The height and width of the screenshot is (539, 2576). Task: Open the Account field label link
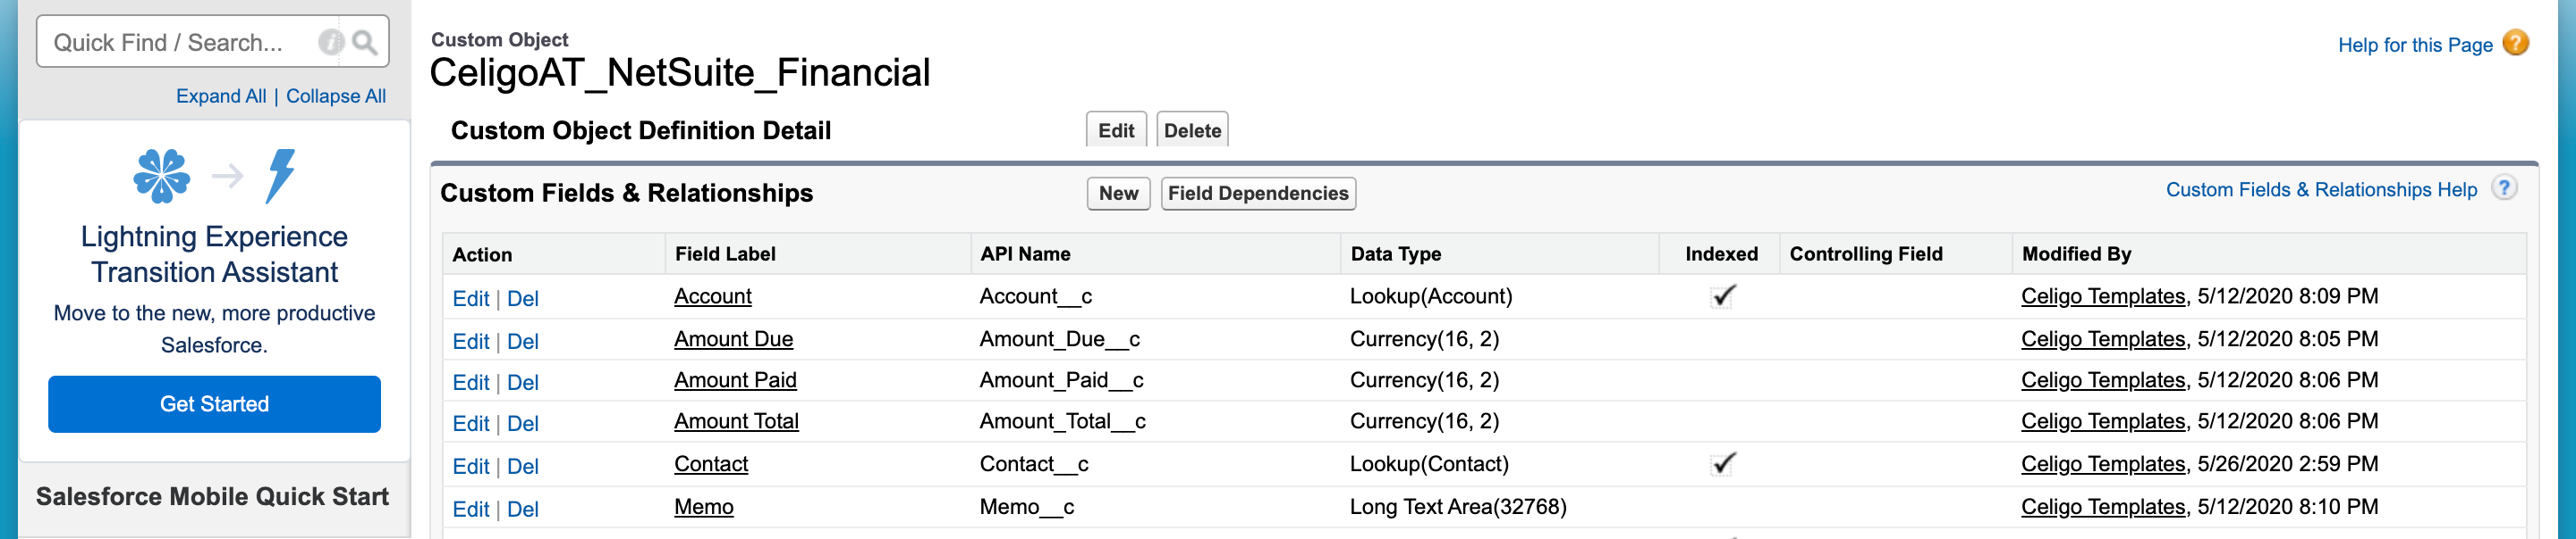[x=712, y=296]
